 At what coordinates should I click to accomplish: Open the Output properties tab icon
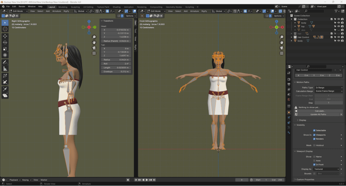pos(289,84)
